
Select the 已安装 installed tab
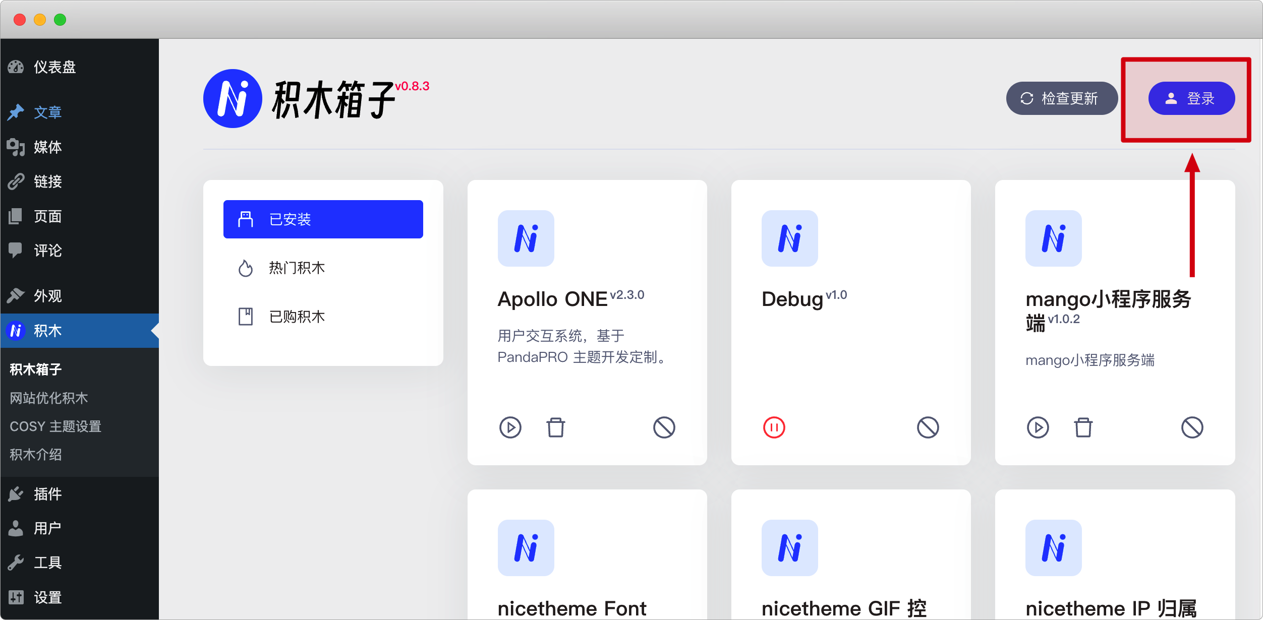(323, 219)
